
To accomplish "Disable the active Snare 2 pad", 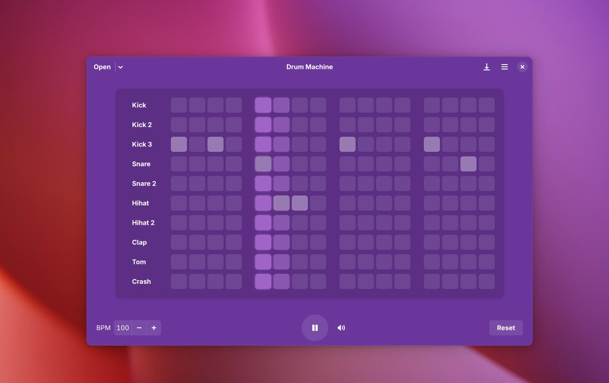I will pos(263,183).
